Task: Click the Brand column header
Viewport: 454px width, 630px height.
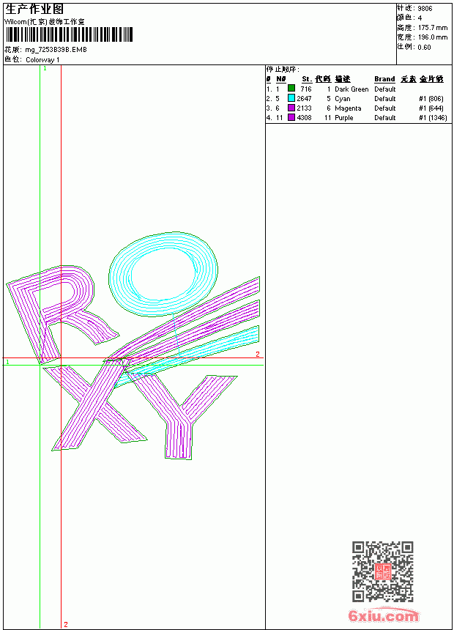Action: pos(385,79)
